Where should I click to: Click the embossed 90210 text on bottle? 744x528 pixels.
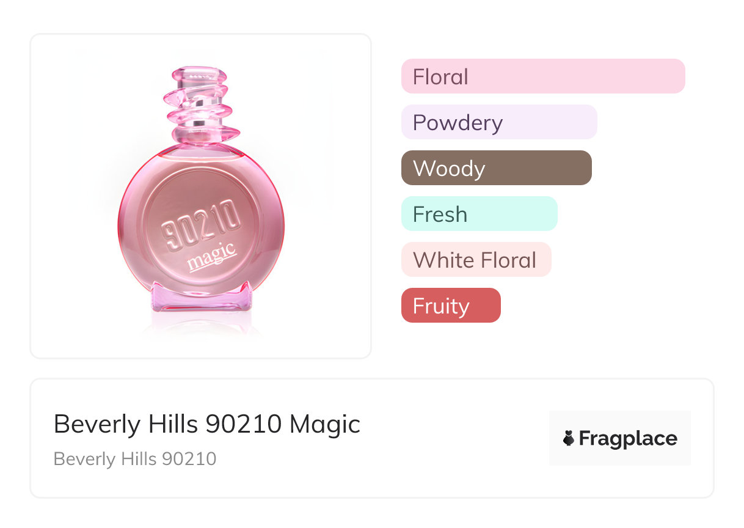click(x=200, y=229)
